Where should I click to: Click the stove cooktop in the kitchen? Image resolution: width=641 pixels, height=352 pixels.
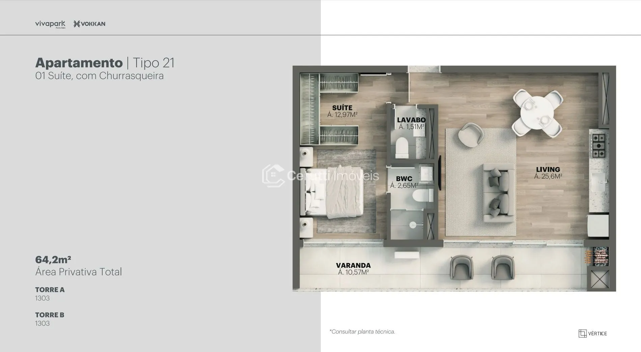599,146
